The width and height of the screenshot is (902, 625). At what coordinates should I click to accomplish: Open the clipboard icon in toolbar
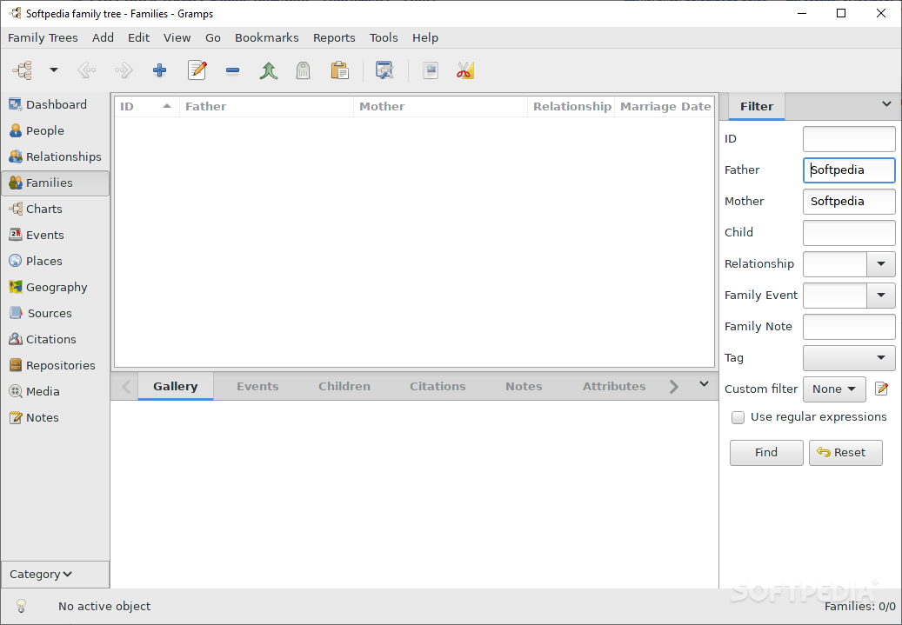click(339, 70)
